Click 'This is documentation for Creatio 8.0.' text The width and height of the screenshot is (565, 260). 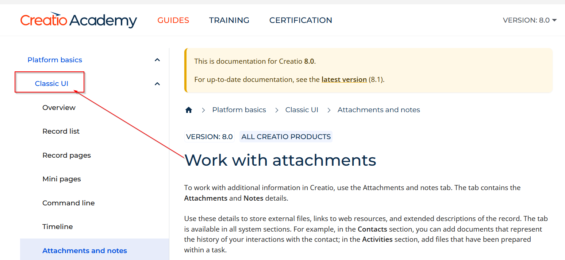255,61
